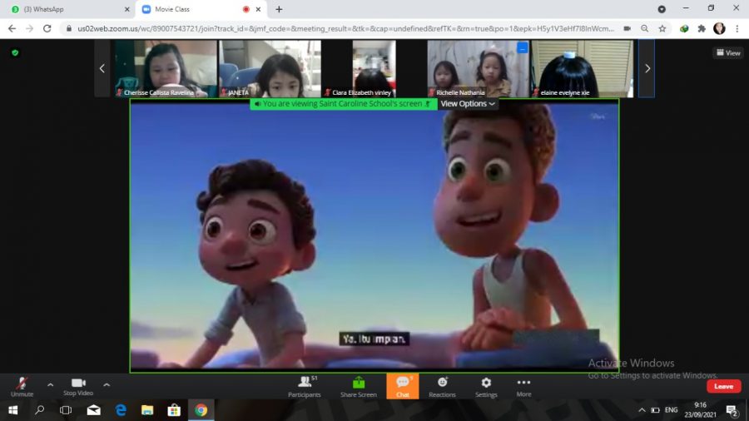
Task: Open the Chat panel
Action: (x=403, y=386)
